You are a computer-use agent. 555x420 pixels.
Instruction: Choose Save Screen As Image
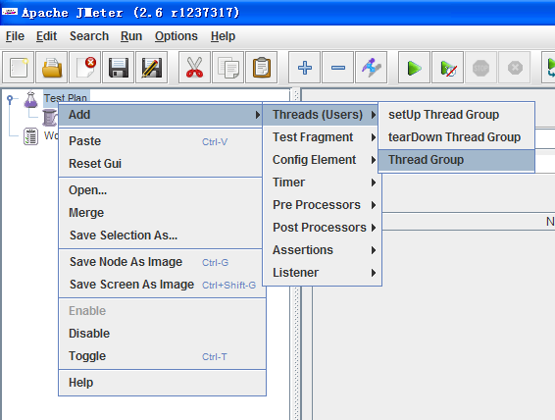click(162, 285)
